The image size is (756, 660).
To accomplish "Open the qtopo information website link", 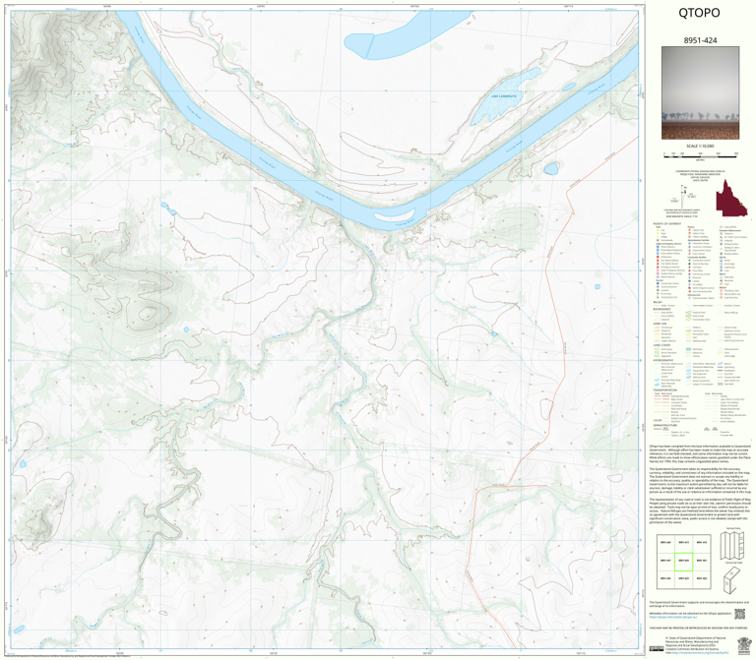I will (x=673, y=617).
